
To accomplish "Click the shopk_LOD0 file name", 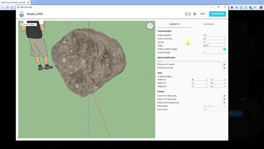I will coord(35,14).
